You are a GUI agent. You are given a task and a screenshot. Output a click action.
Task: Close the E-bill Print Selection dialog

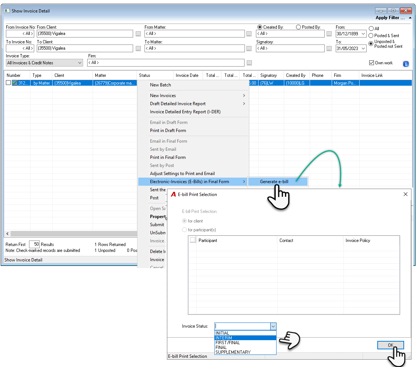click(x=406, y=195)
